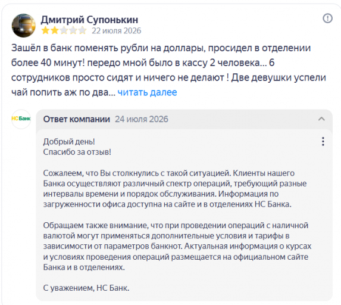Click the «Ответ компании» header
The height and width of the screenshot is (305, 341).
[x=77, y=119]
